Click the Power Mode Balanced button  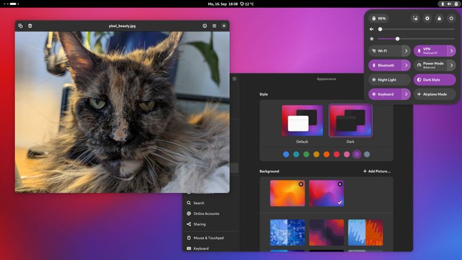[x=431, y=65]
